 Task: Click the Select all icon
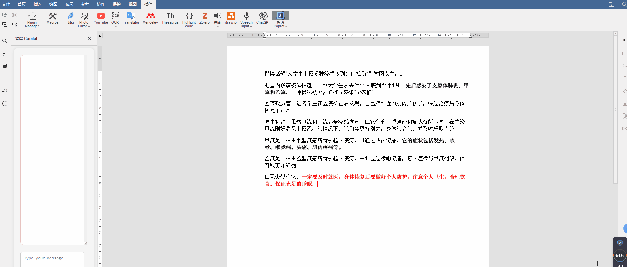(x=15, y=24)
